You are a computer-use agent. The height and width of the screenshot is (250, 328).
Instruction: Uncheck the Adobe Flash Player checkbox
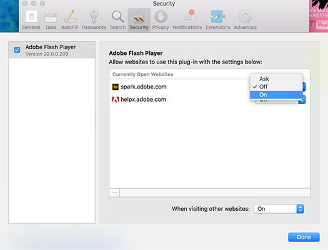click(x=17, y=50)
